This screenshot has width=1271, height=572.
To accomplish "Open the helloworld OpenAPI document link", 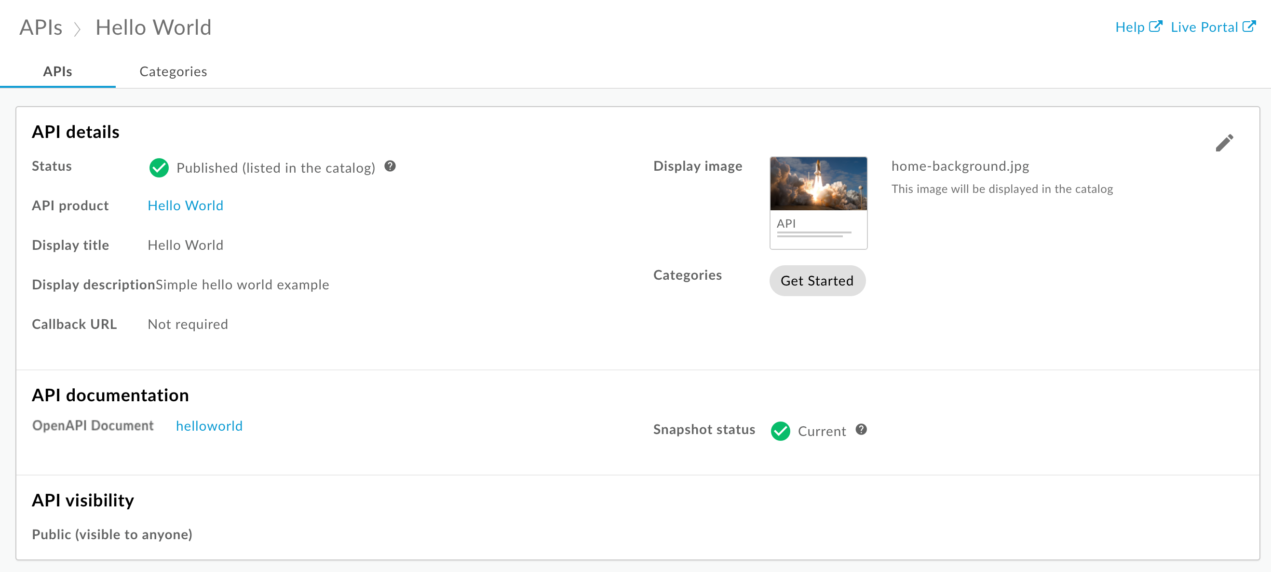I will click(210, 425).
